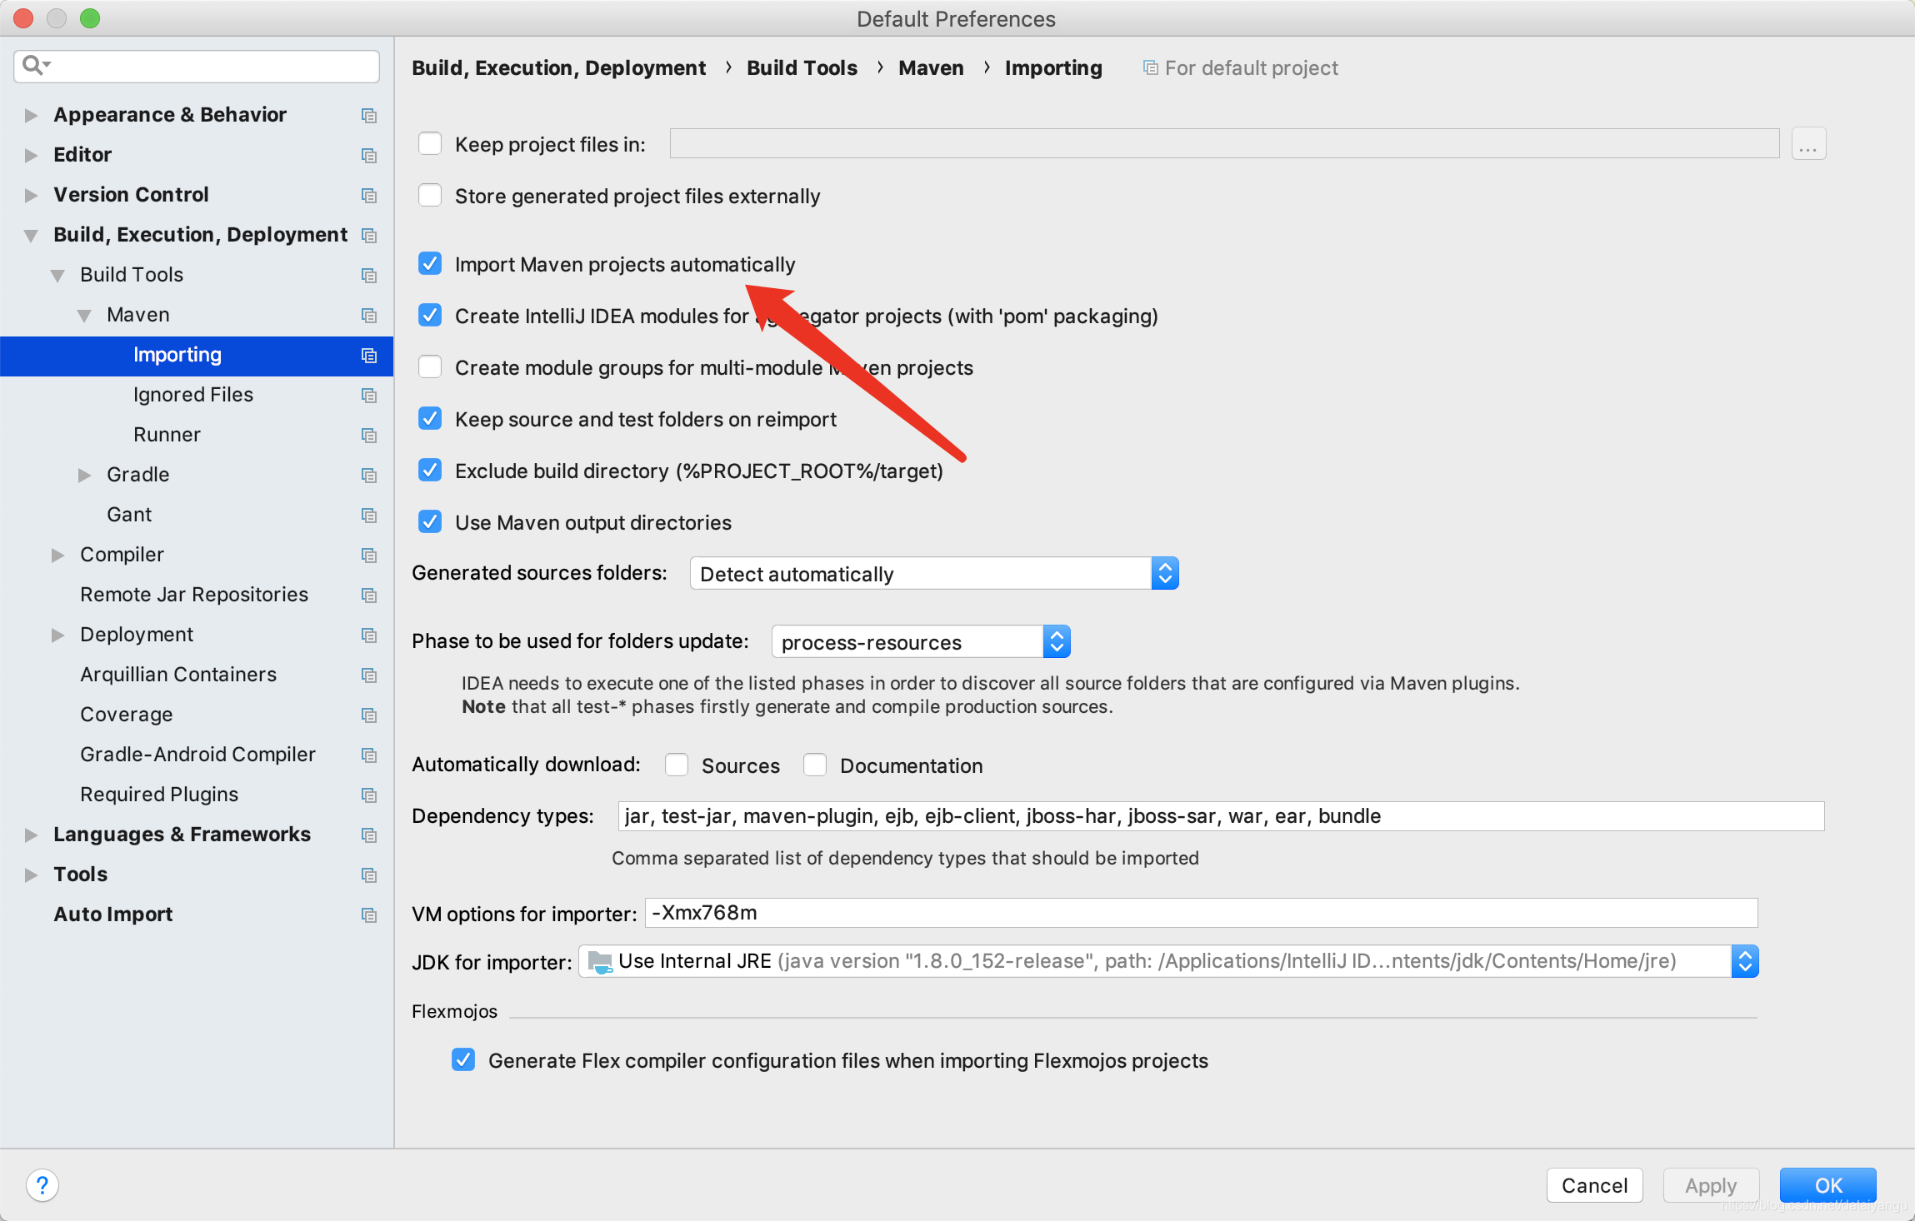Click the project-level icon next to Auto Import
The image size is (1915, 1221).
pyautogui.click(x=368, y=915)
